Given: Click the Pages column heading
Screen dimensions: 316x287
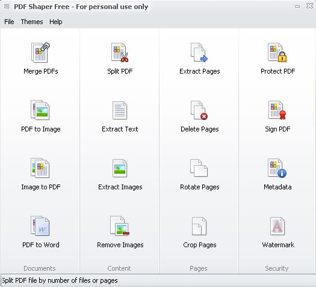Looking at the screenshot, I should [x=198, y=269].
